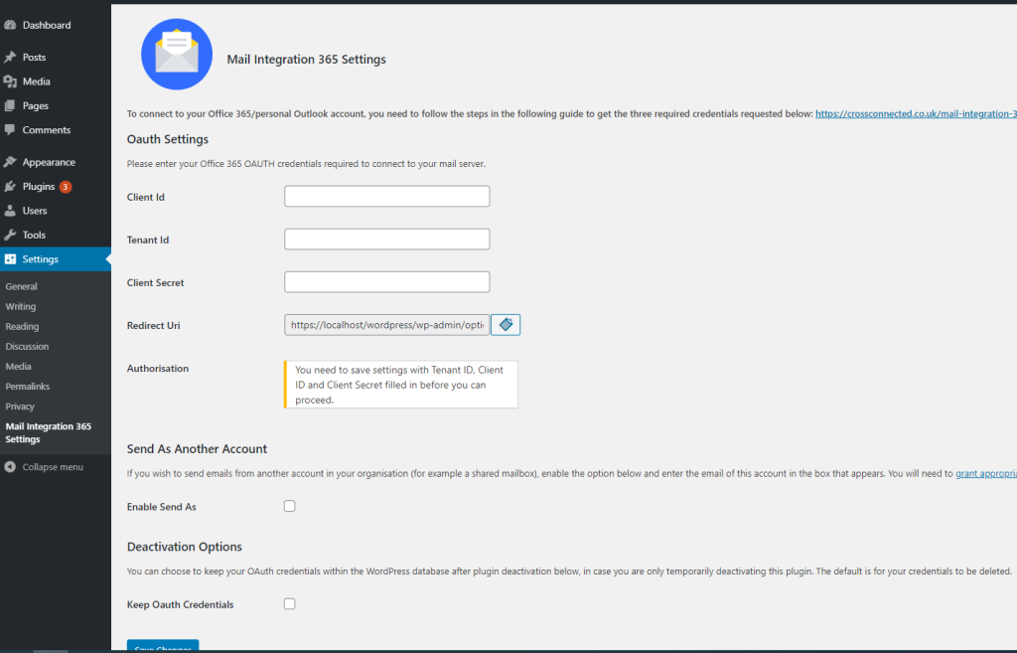Open Discussion settings submenu
Viewport: 1017px width, 653px height.
pos(27,347)
